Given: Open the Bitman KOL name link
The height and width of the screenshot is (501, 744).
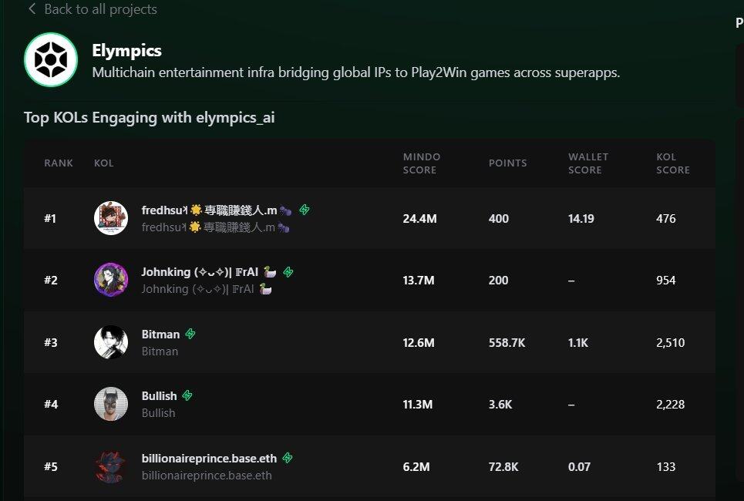Looking at the screenshot, I should (x=160, y=334).
